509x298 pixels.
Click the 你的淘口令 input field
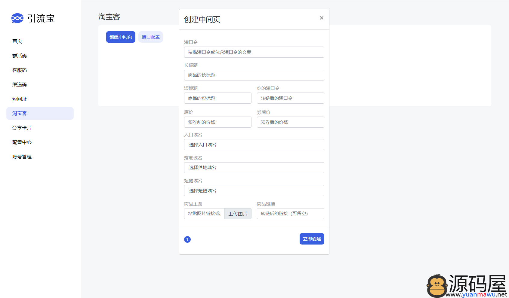(x=291, y=98)
